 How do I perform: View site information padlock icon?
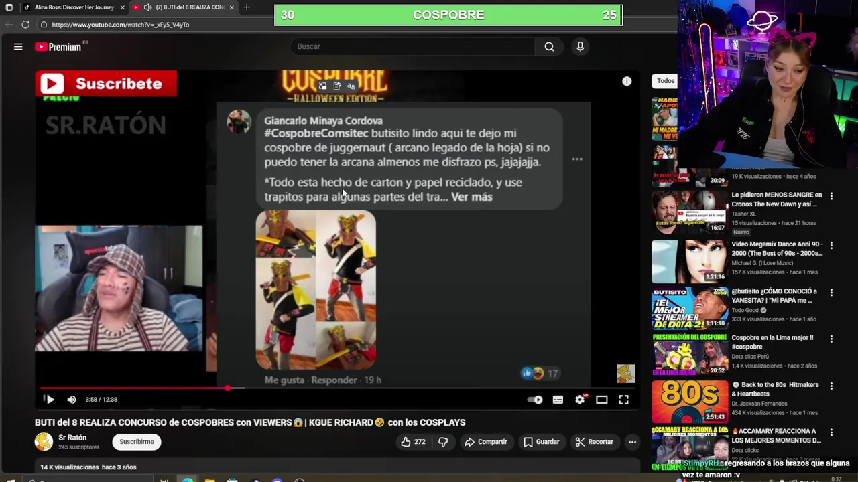tap(44, 25)
